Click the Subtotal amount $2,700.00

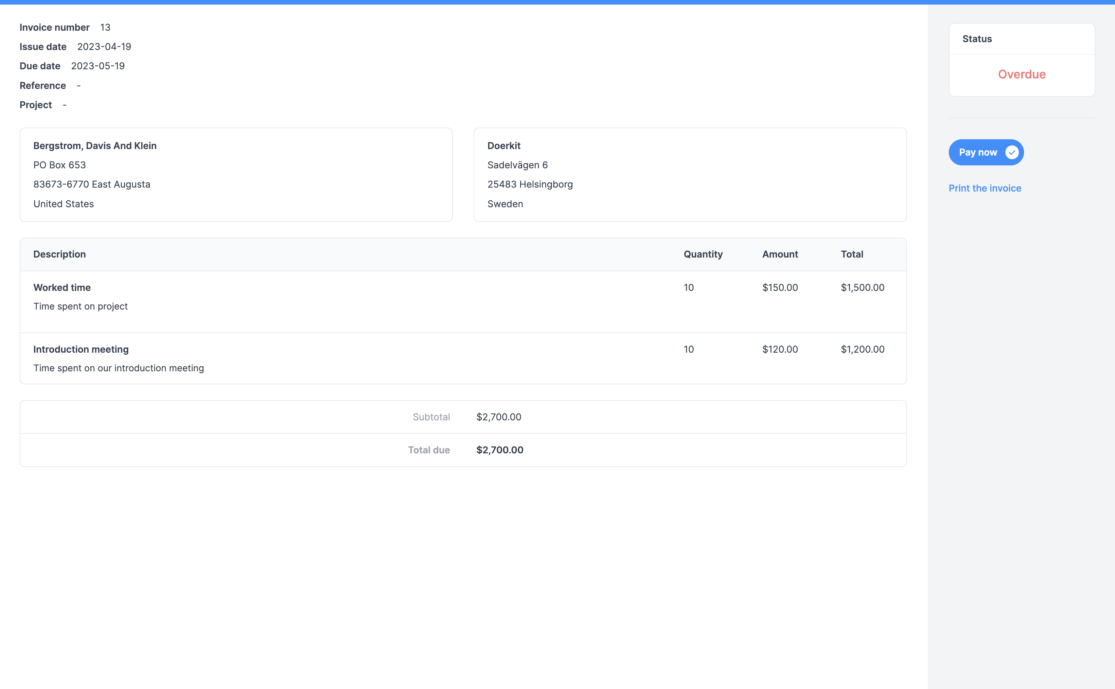click(498, 416)
